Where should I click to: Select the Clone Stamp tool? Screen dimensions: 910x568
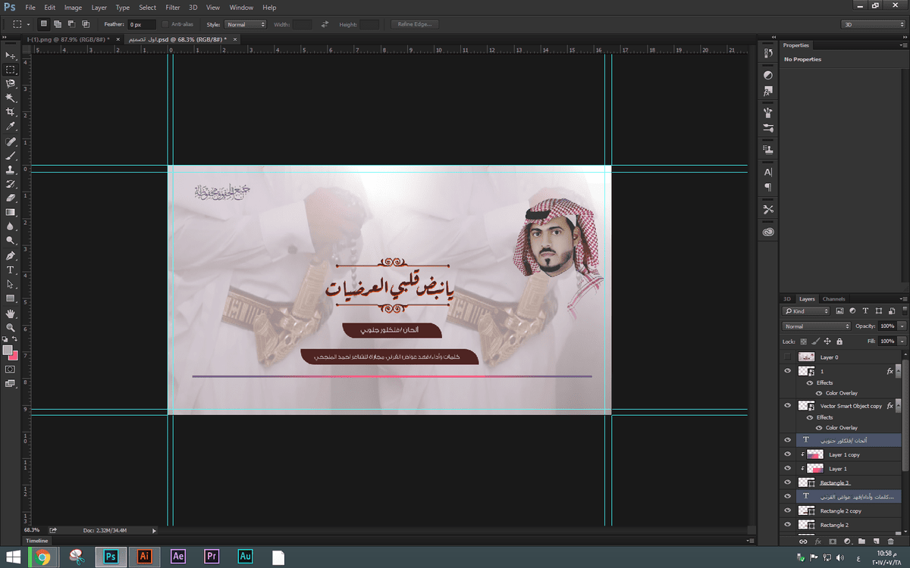(11, 169)
